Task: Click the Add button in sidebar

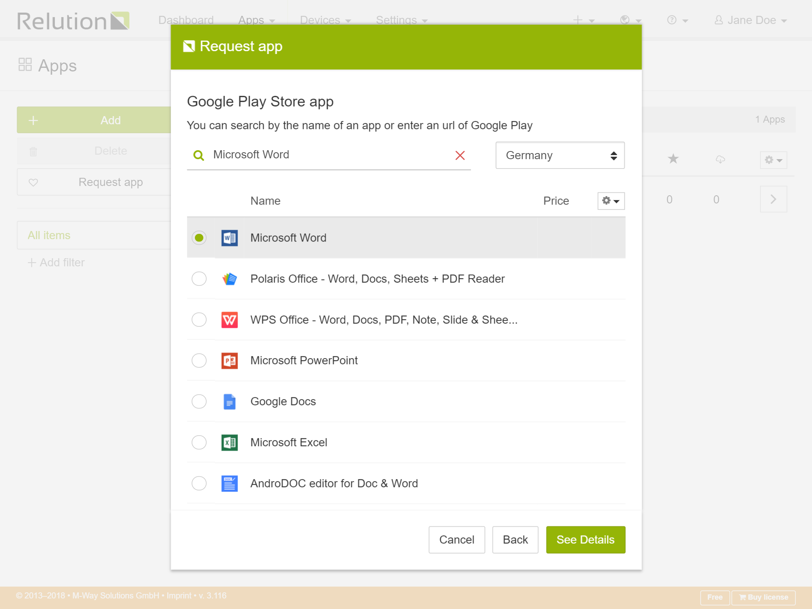Action: (94, 120)
